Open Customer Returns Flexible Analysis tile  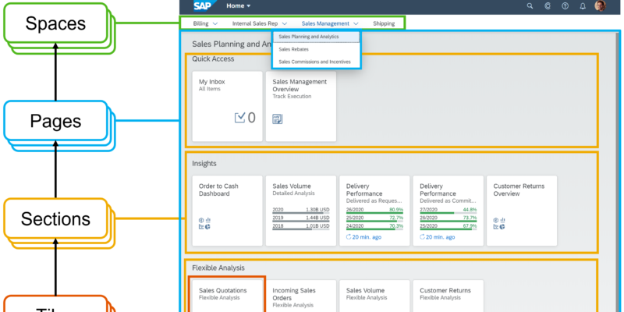point(448,296)
